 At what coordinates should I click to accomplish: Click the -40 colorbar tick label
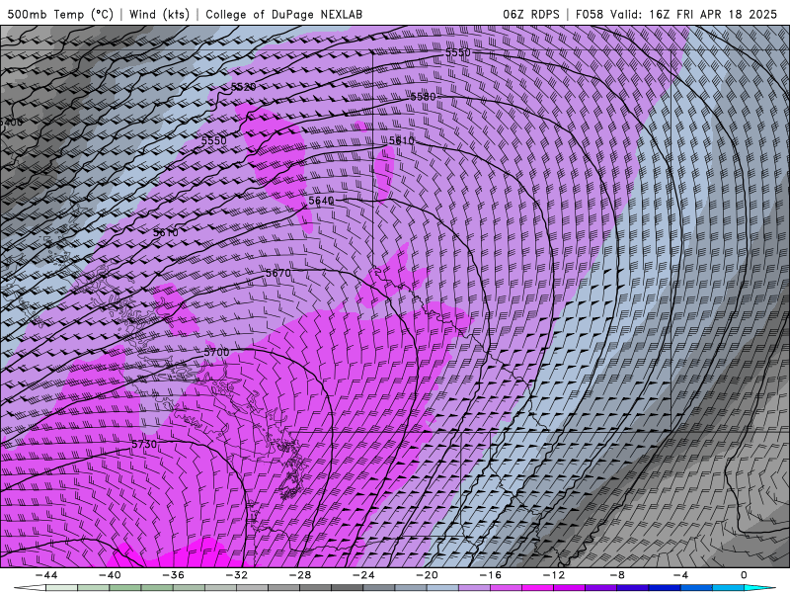110,575
